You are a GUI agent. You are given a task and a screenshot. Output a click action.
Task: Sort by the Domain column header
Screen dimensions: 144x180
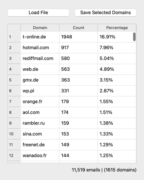pos(40,28)
